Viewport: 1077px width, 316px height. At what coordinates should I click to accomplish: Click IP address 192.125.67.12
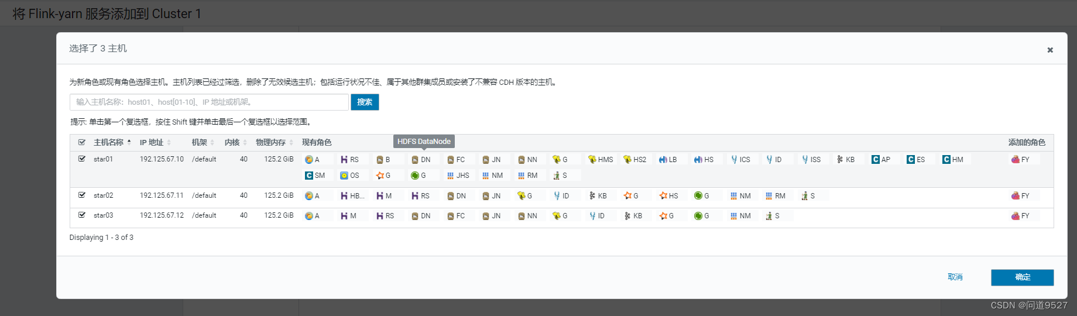coord(162,215)
